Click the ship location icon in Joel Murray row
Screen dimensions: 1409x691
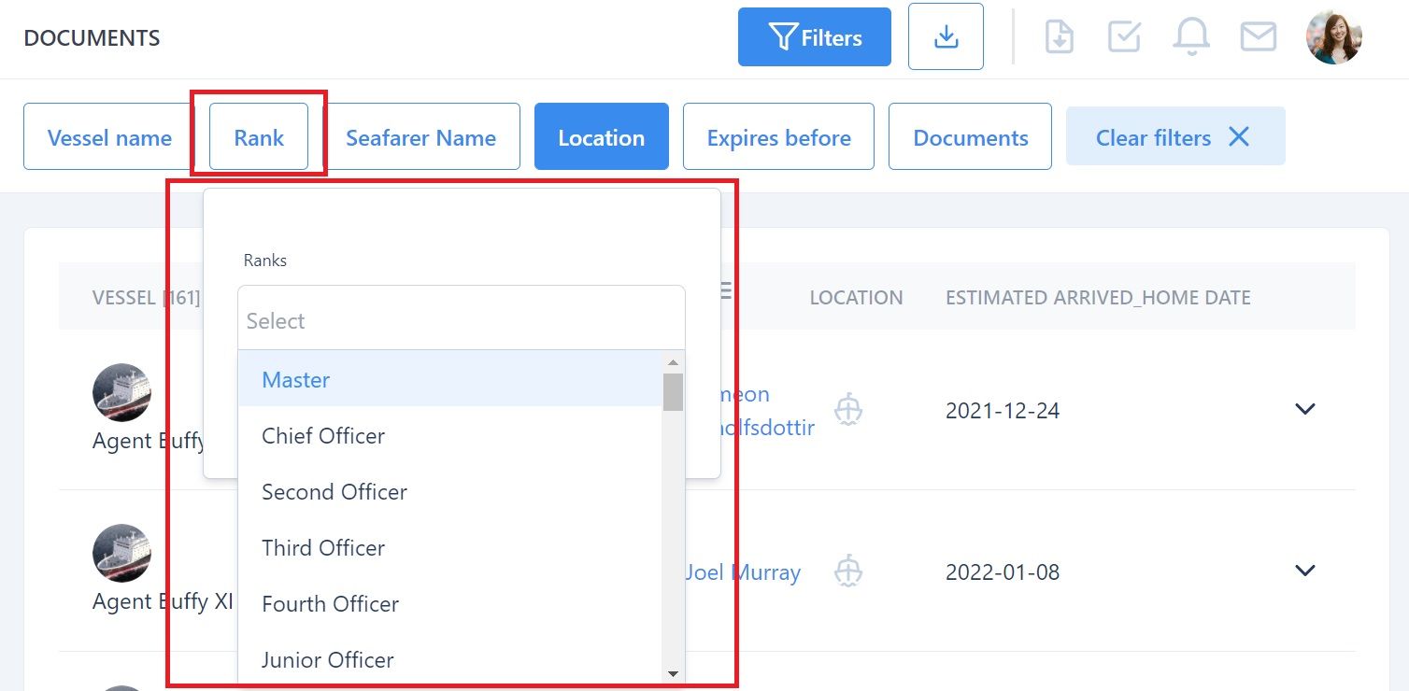tap(848, 570)
